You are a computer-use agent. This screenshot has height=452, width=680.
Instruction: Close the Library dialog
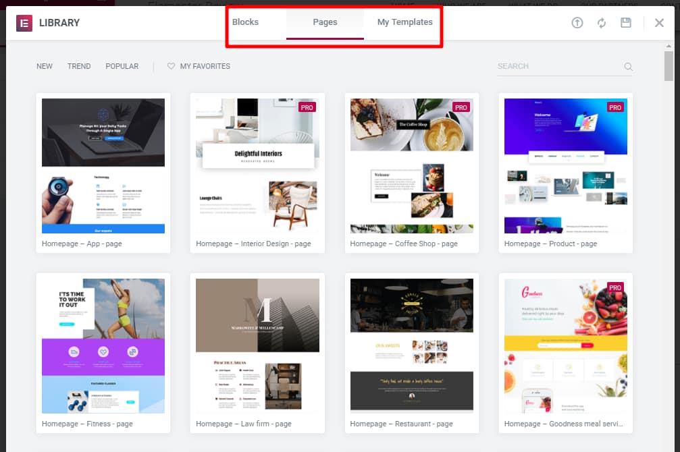659,23
